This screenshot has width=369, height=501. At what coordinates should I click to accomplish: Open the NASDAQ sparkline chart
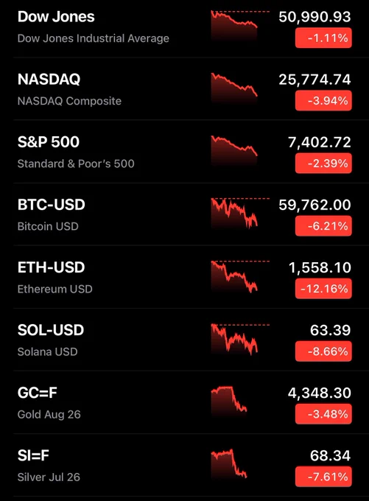(234, 88)
